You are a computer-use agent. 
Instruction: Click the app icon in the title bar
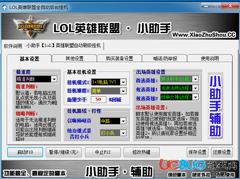pos(5,7)
